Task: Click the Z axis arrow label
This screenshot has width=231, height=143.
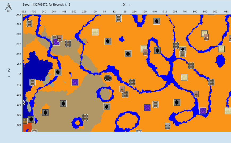Action: [x=9, y=73]
